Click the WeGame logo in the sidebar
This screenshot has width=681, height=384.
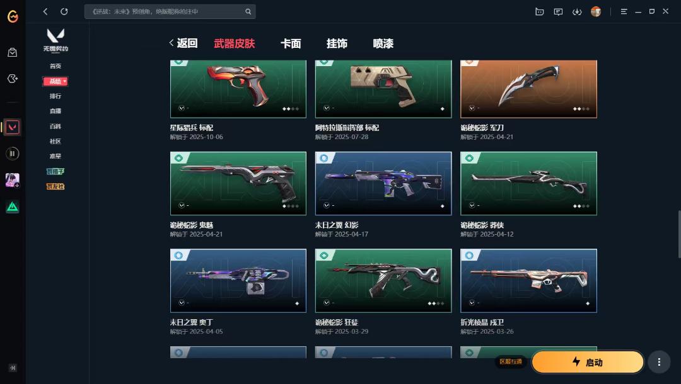pyautogui.click(x=13, y=16)
